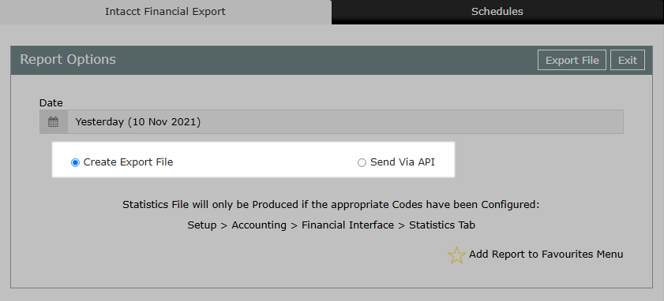Click 'Statistics Tab' in the configuration path
This screenshot has width=664, height=301.
click(x=442, y=225)
